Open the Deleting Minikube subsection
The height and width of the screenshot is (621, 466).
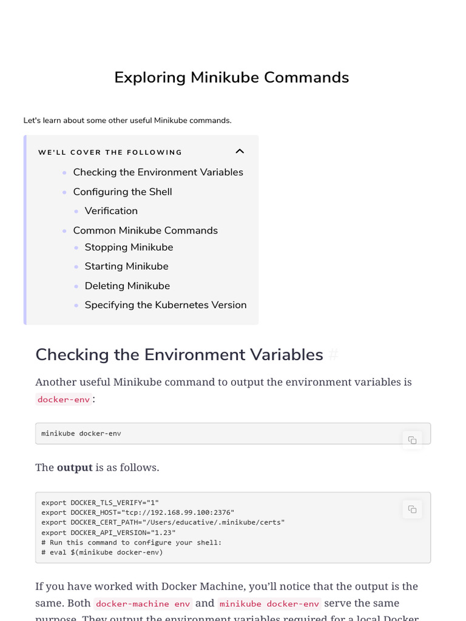127,286
